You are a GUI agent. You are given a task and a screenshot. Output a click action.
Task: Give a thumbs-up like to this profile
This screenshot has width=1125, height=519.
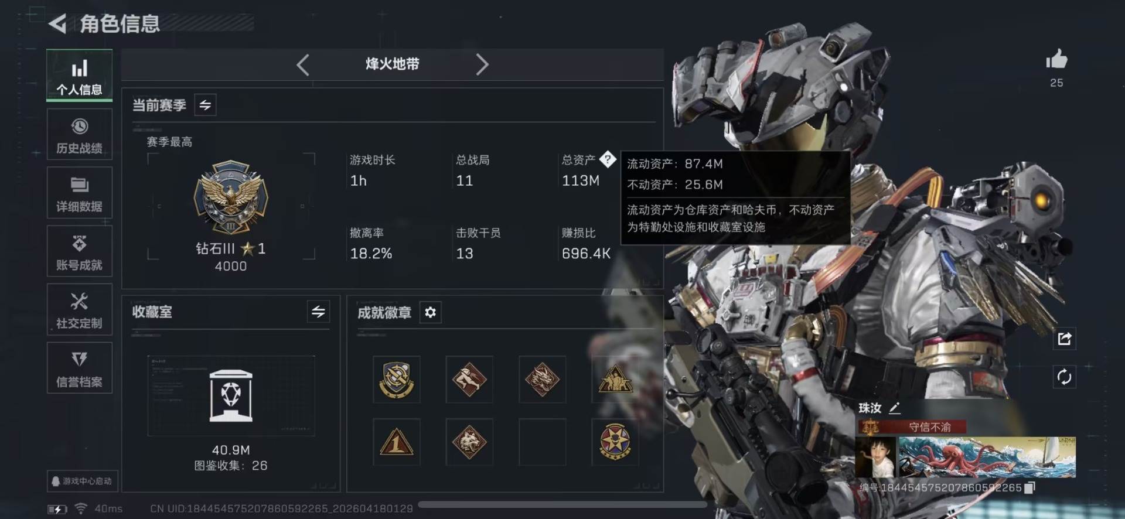pos(1056,59)
